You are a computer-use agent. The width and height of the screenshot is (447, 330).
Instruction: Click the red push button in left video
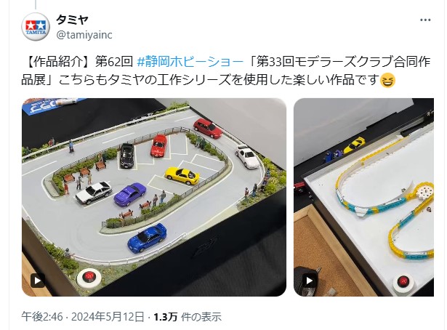pos(89,276)
